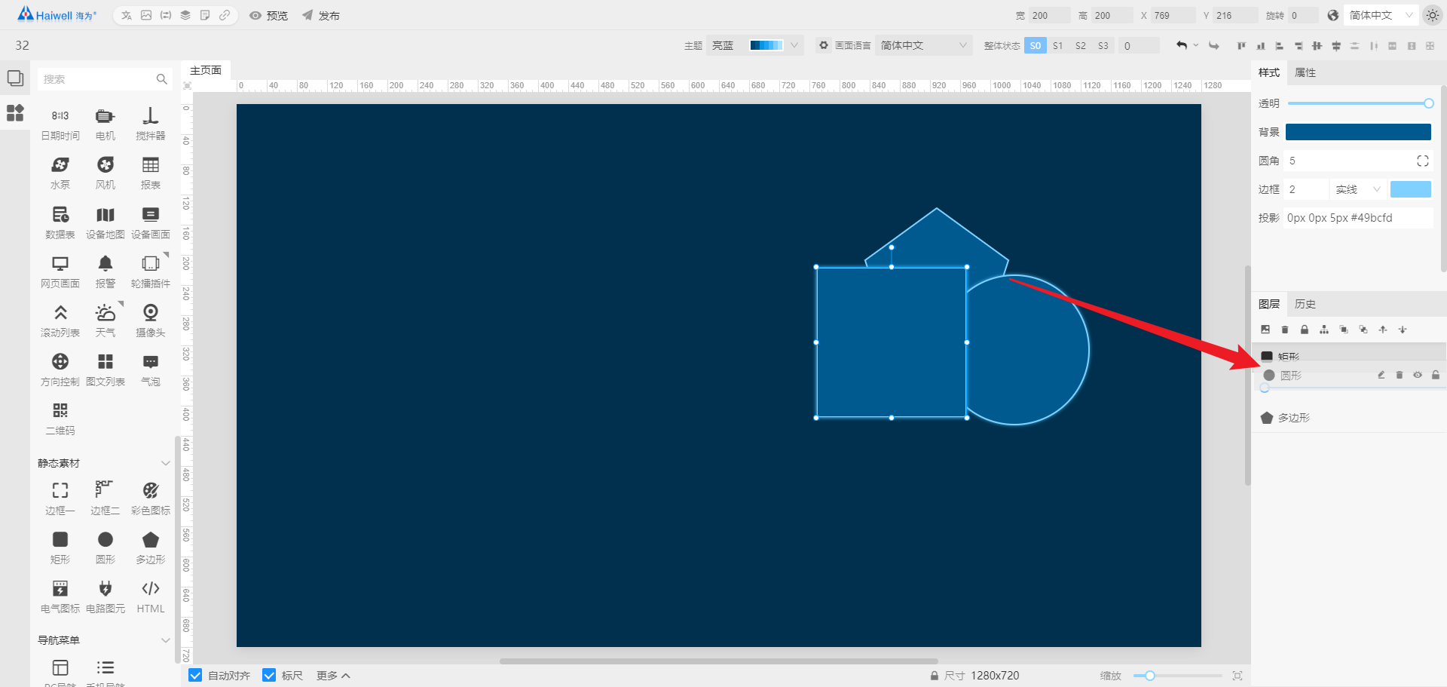Collapse the 静态素材 section

tap(166, 463)
